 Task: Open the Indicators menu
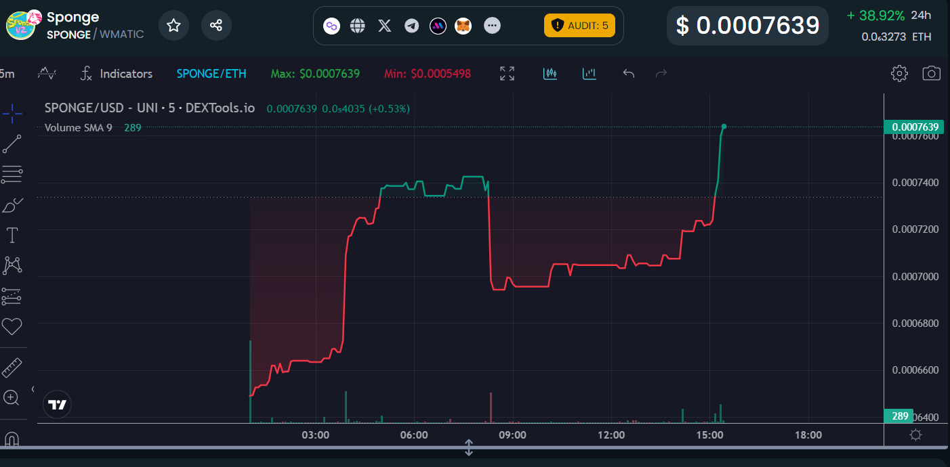point(116,74)
